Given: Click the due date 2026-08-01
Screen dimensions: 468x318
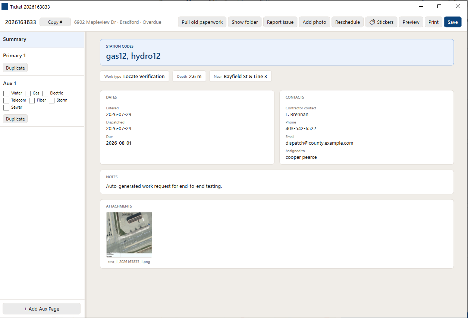Looking at the screenshot, I should [x=119, y=143].
